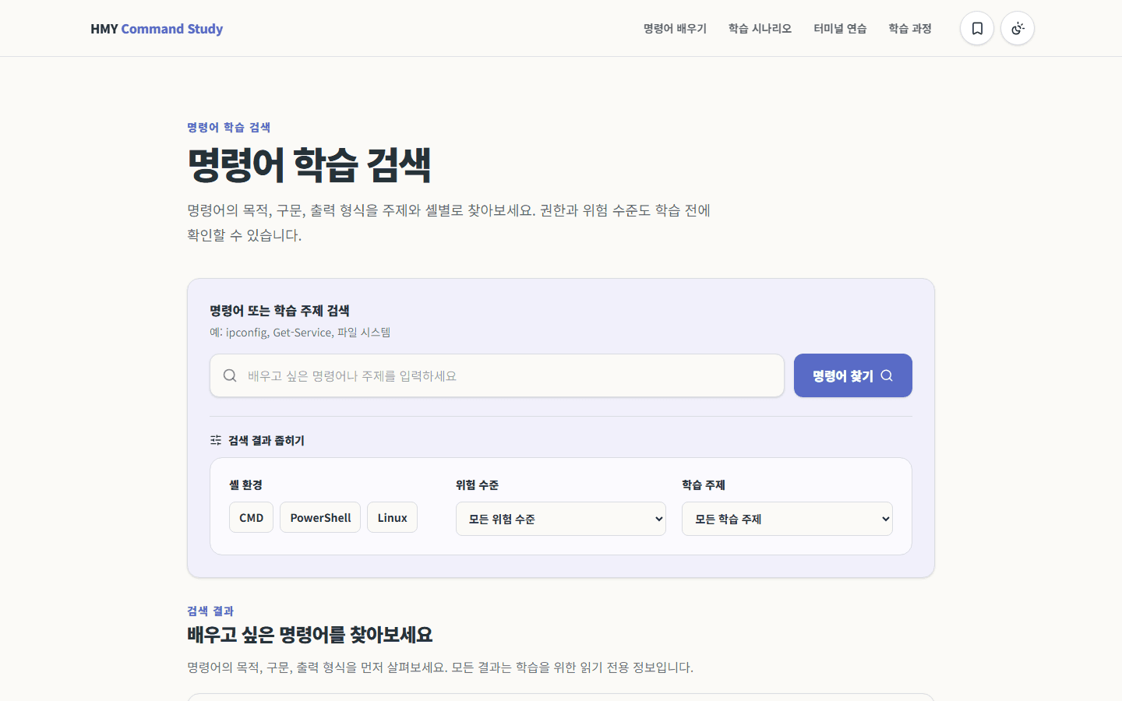The height and width of the screenshot is (701, 1122).
Task: Click the magnifier icon inside search field
Action: 230,375
